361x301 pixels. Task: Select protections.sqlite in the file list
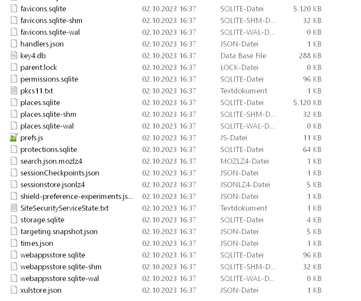pyautogui.click(x=48, y=149)
